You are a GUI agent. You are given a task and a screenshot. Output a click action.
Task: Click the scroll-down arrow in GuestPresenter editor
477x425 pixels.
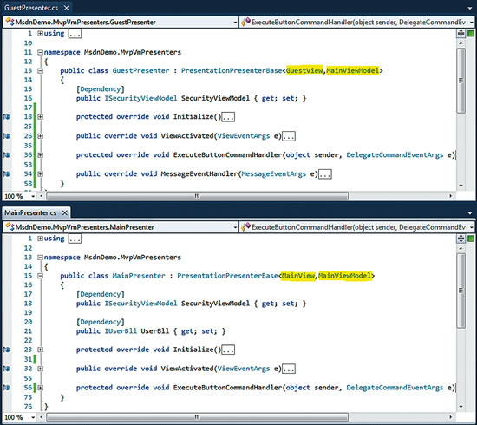461,186
